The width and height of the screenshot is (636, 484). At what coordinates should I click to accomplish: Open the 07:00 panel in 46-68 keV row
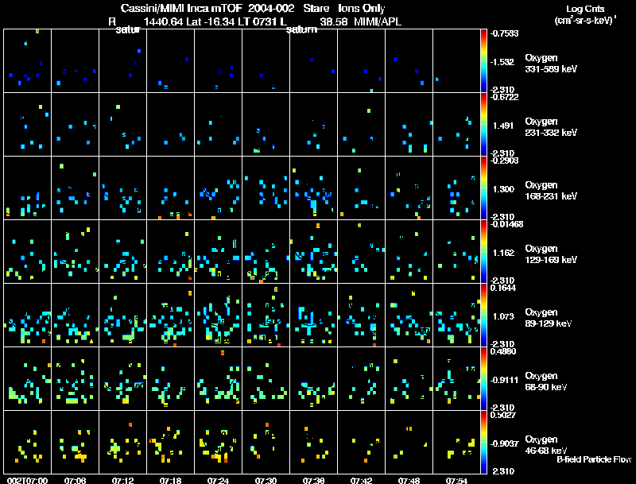coord(27,442)
